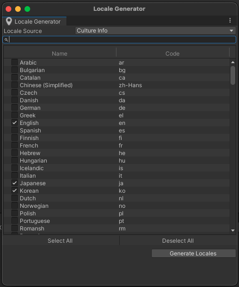Enable the Hebrew checkbox

click(x=15, y=153)
